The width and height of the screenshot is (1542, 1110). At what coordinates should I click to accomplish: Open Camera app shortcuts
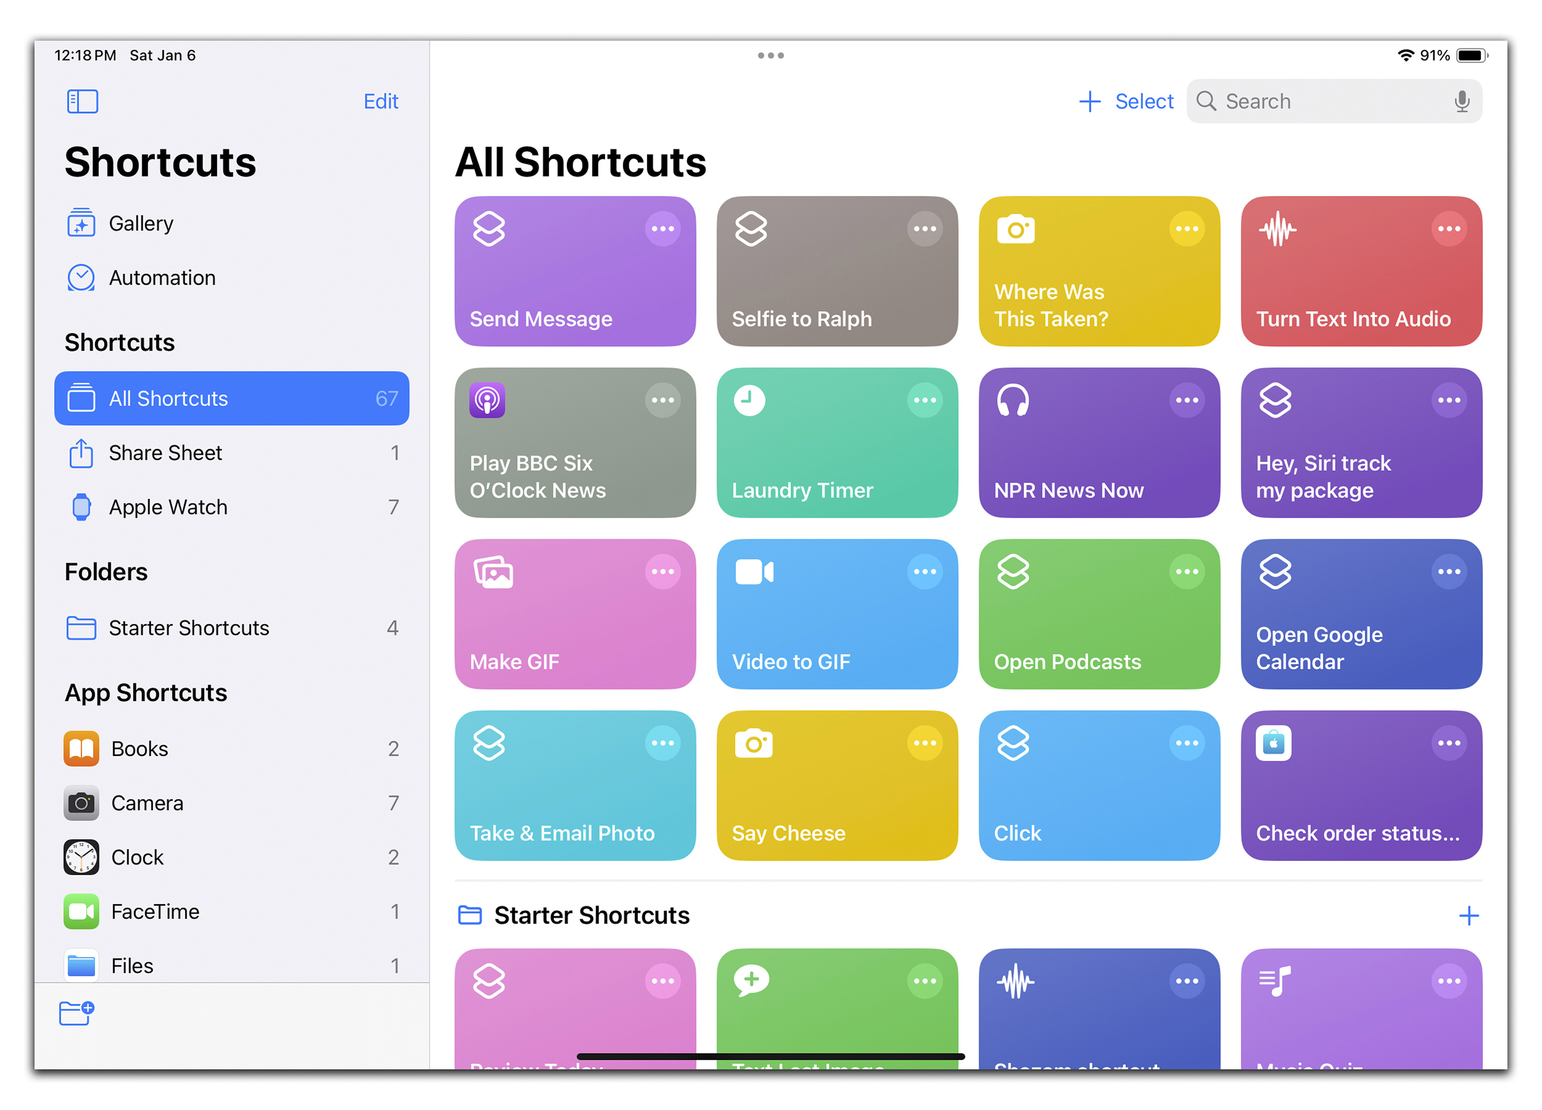[231, 803]
